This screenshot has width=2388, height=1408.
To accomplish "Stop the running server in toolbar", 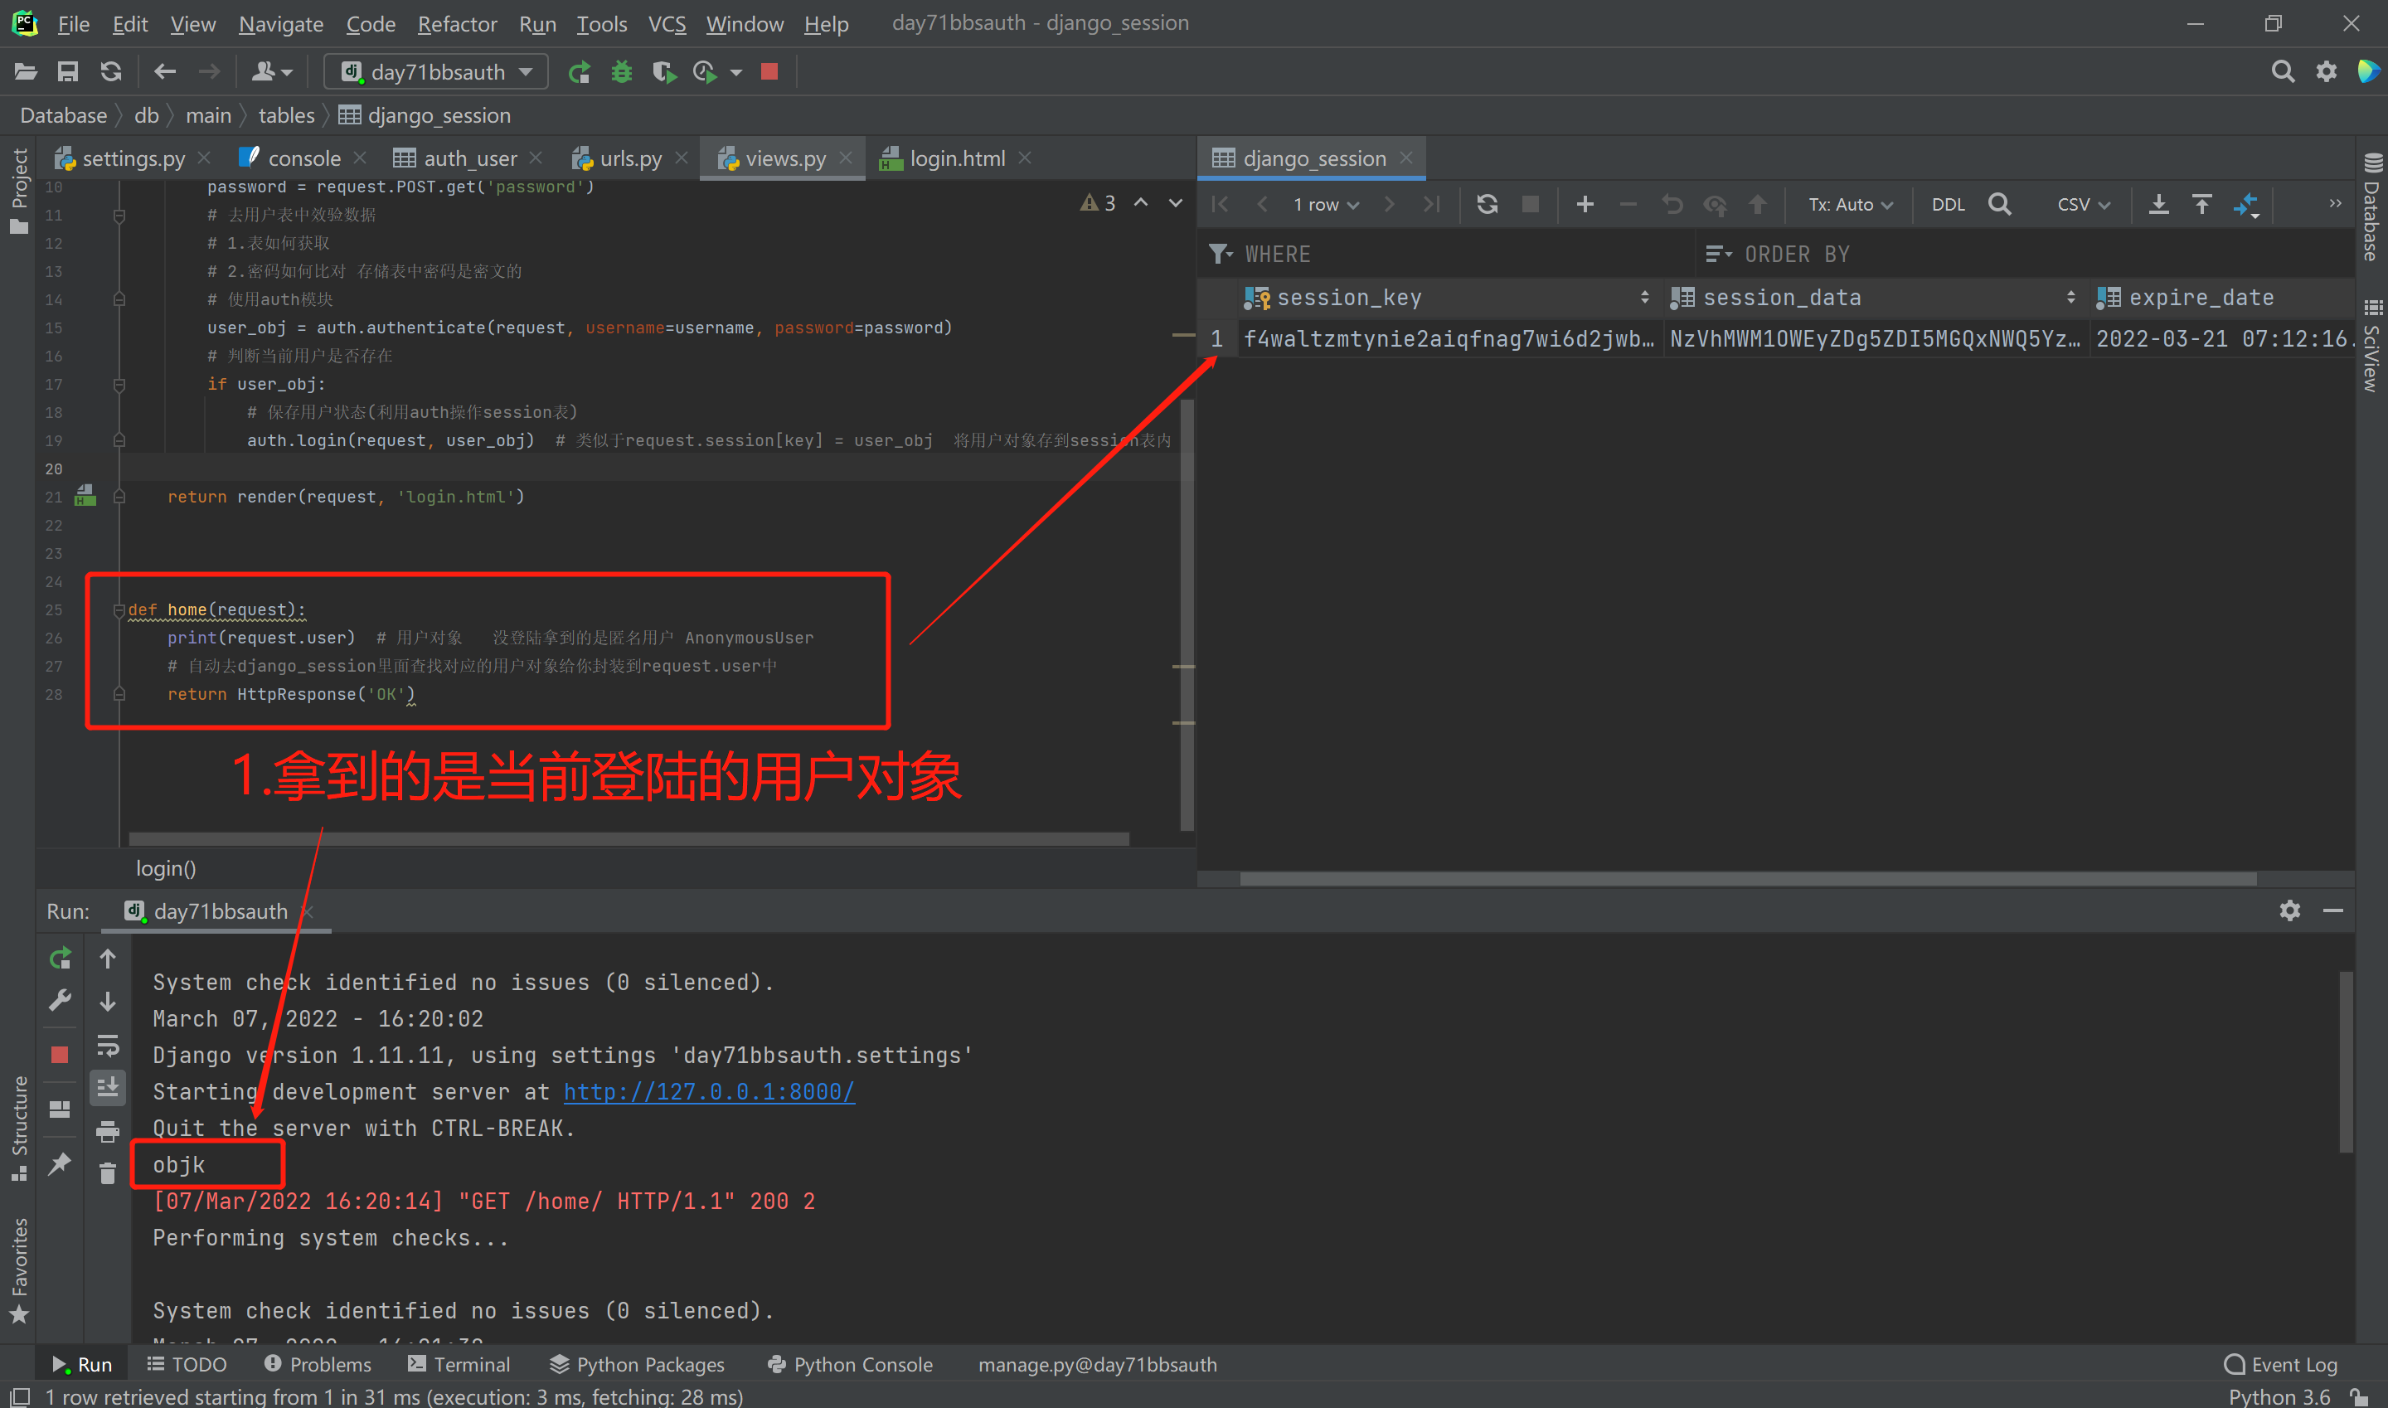I will [x=769, y=71].
